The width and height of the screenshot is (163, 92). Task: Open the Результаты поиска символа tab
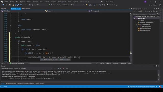[26, 84]
